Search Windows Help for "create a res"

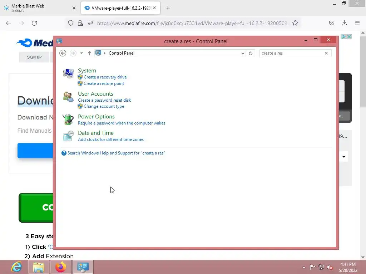tap(116, 153)
